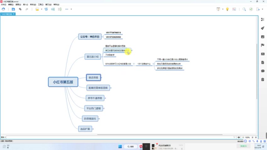Start presentation mode icon

pos(218,9)
